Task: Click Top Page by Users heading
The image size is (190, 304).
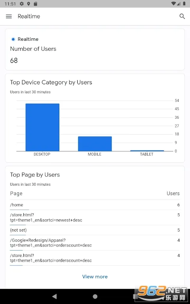Action: pos(35,175)
